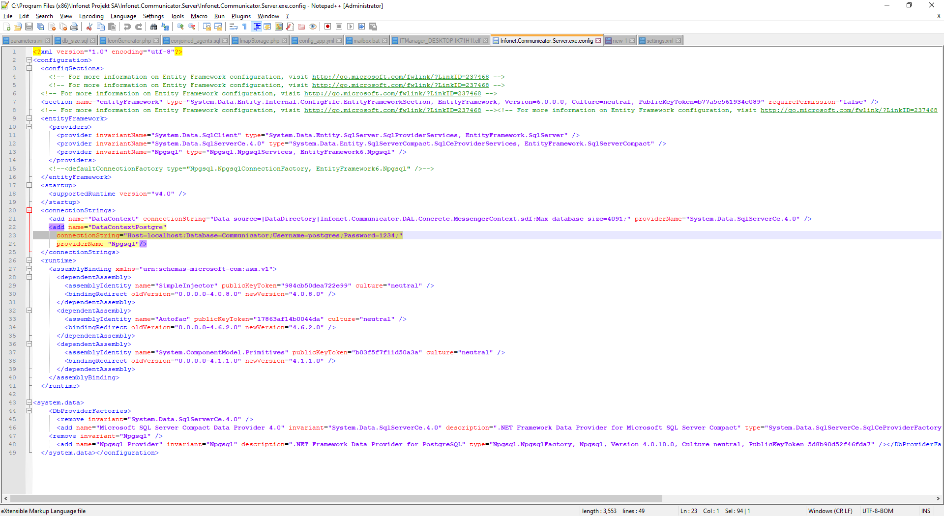The width and height of the screenshot is (944, 516).
Task: Toggle Show All Characters pilcrow icon
Action: click(x=245, y=27)
